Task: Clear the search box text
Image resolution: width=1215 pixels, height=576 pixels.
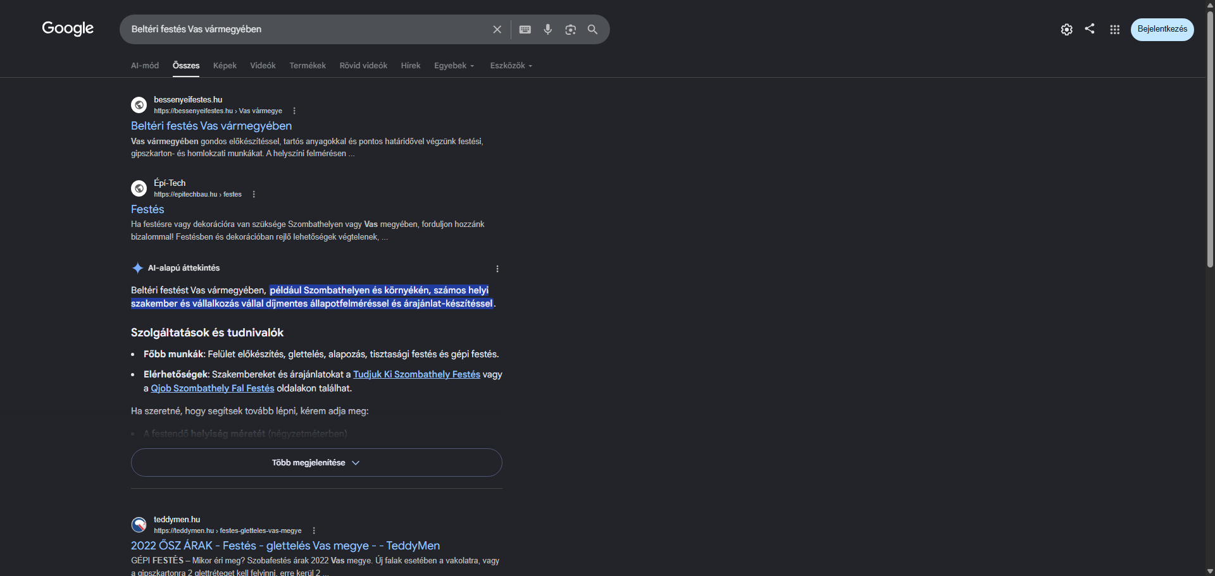Action: 497,29
